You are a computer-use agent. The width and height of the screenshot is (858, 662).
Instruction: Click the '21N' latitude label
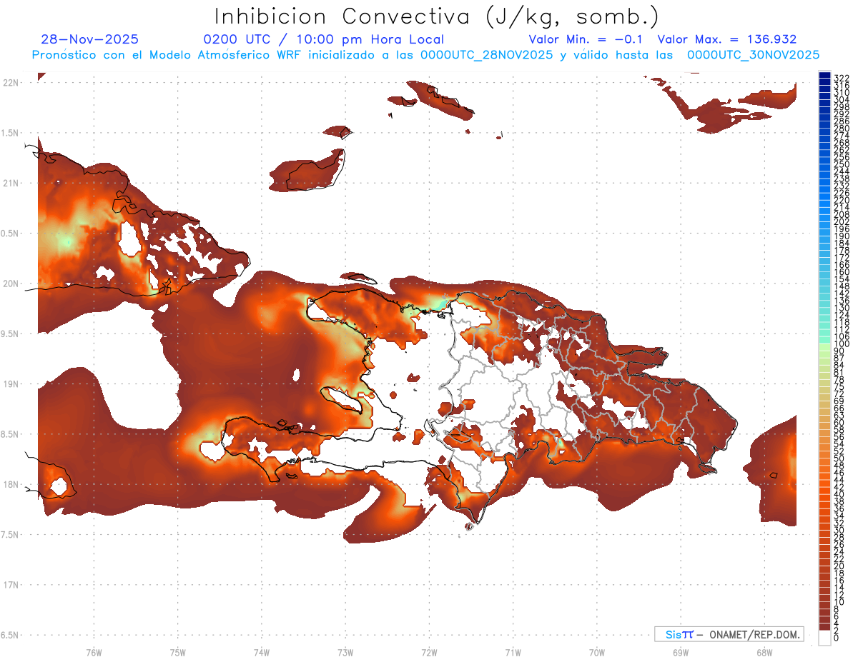coord(11,184)
